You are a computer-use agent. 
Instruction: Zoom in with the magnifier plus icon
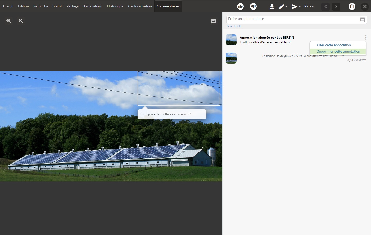(21, 21)
